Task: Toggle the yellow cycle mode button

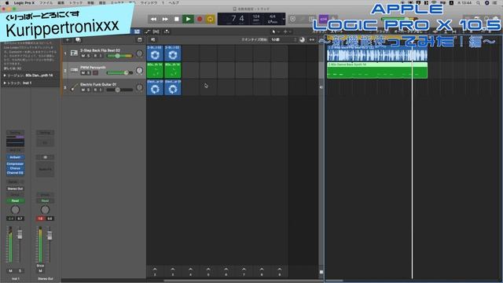Action: [x=210, y=19]
